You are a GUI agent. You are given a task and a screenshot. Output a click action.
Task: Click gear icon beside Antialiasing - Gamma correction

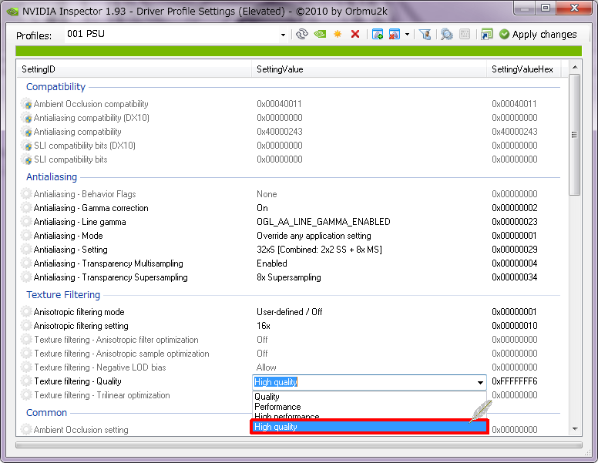click(26, 208)
